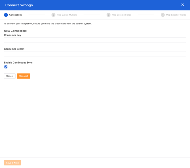Click the Save & Next button
The image size is (190, 168).
[x=12, y=163]
